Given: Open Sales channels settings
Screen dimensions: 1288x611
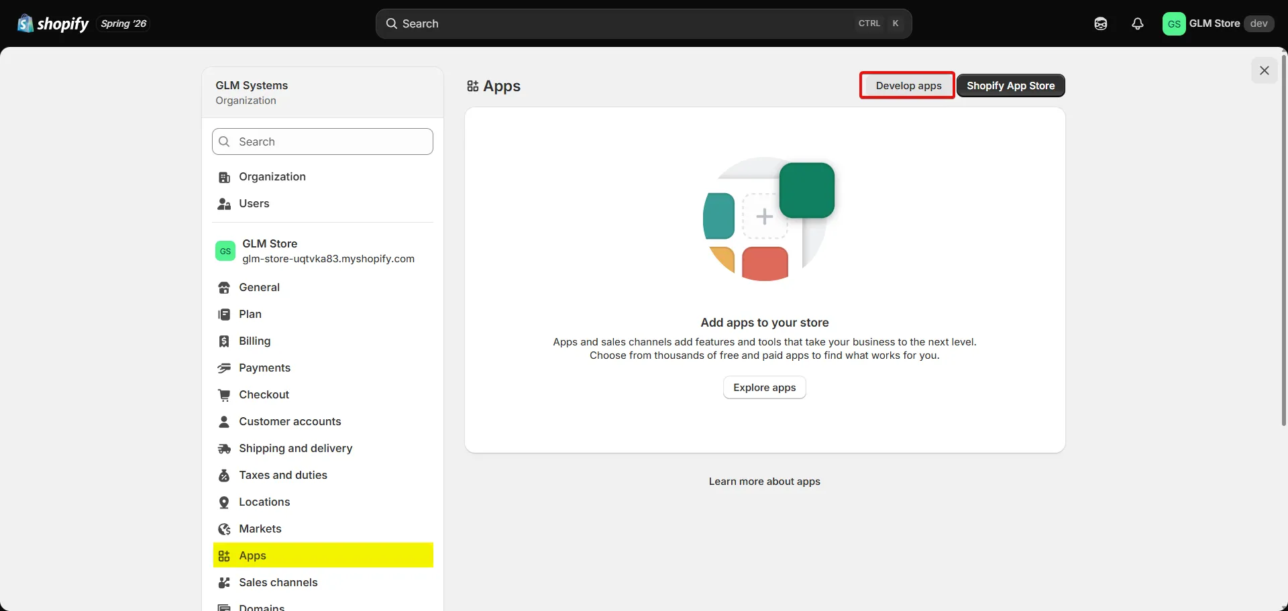Looking at the screenshot, I should pyautogui.click(x=323, y=582).
